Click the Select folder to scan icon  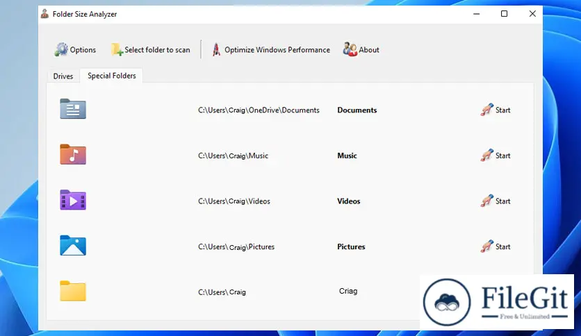[x=117, y=49]
